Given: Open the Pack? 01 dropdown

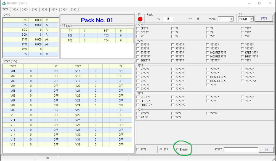Looking at the screenshot, I should click(232, 19).
